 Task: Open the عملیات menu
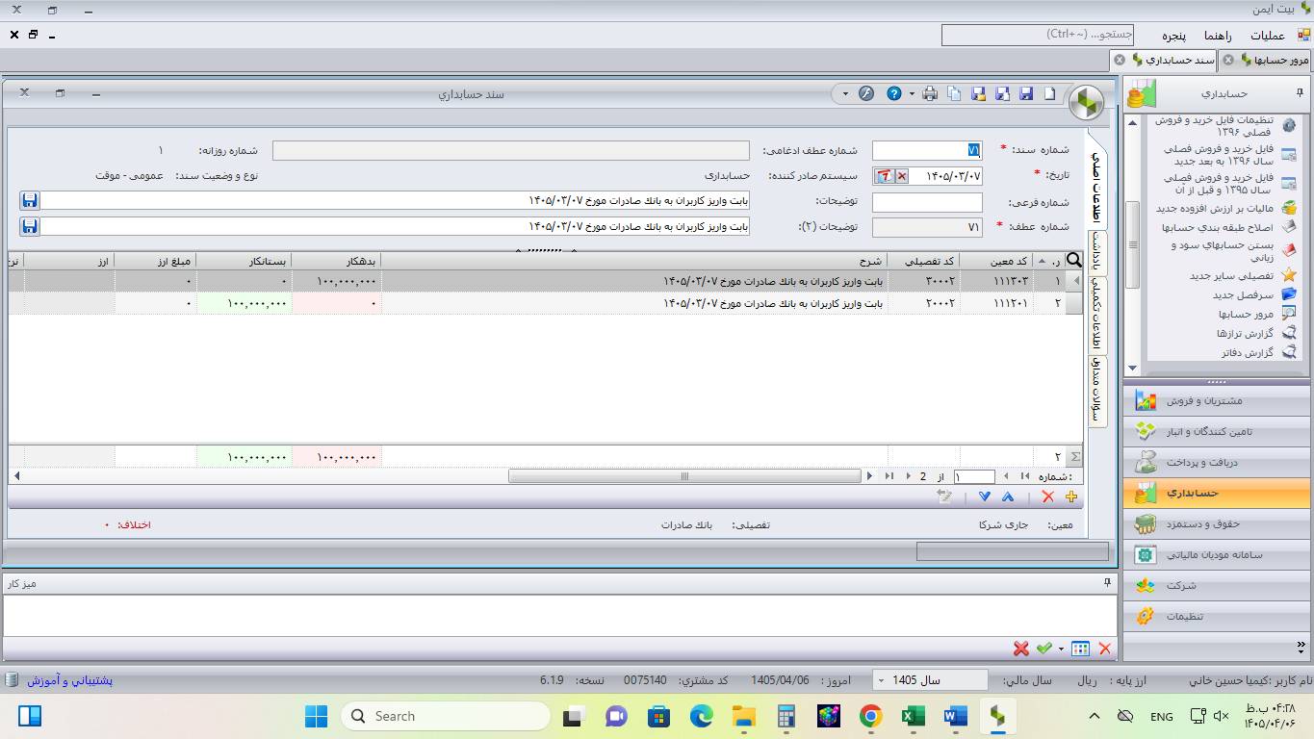click(x=1267, y=36)
